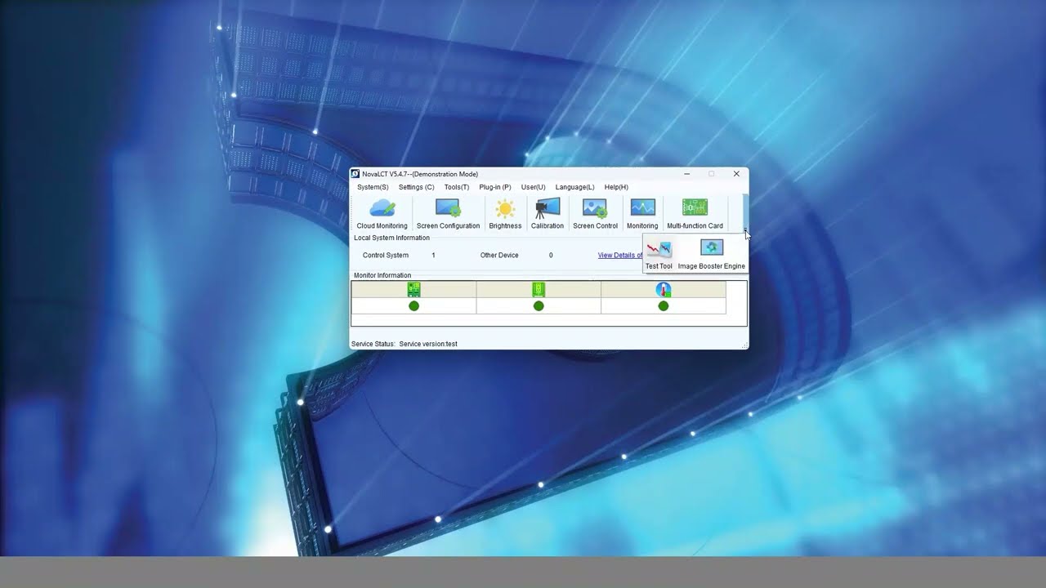Minimize the NovaLCT window
The width and height of the screenshot is (1046, 588).
tap(687, 174)
